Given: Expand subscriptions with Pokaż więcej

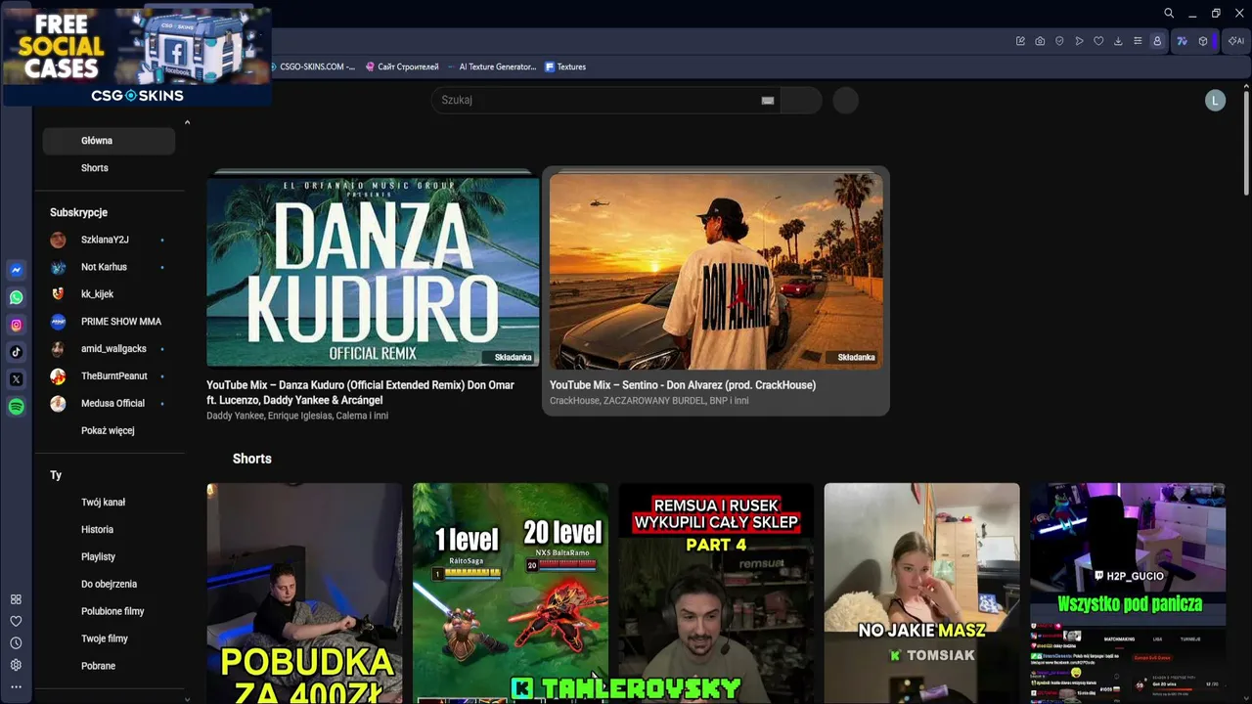Looking at the screenshot, I should (109, 431).
